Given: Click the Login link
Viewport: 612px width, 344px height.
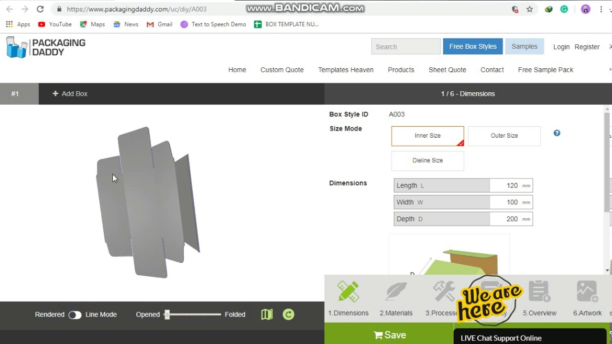Looking at the screenshot, I should [561, 47].
